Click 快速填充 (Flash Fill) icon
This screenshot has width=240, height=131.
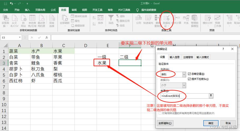click(148, 20)
